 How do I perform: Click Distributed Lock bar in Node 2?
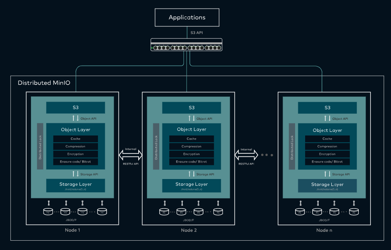coord(156,146)
